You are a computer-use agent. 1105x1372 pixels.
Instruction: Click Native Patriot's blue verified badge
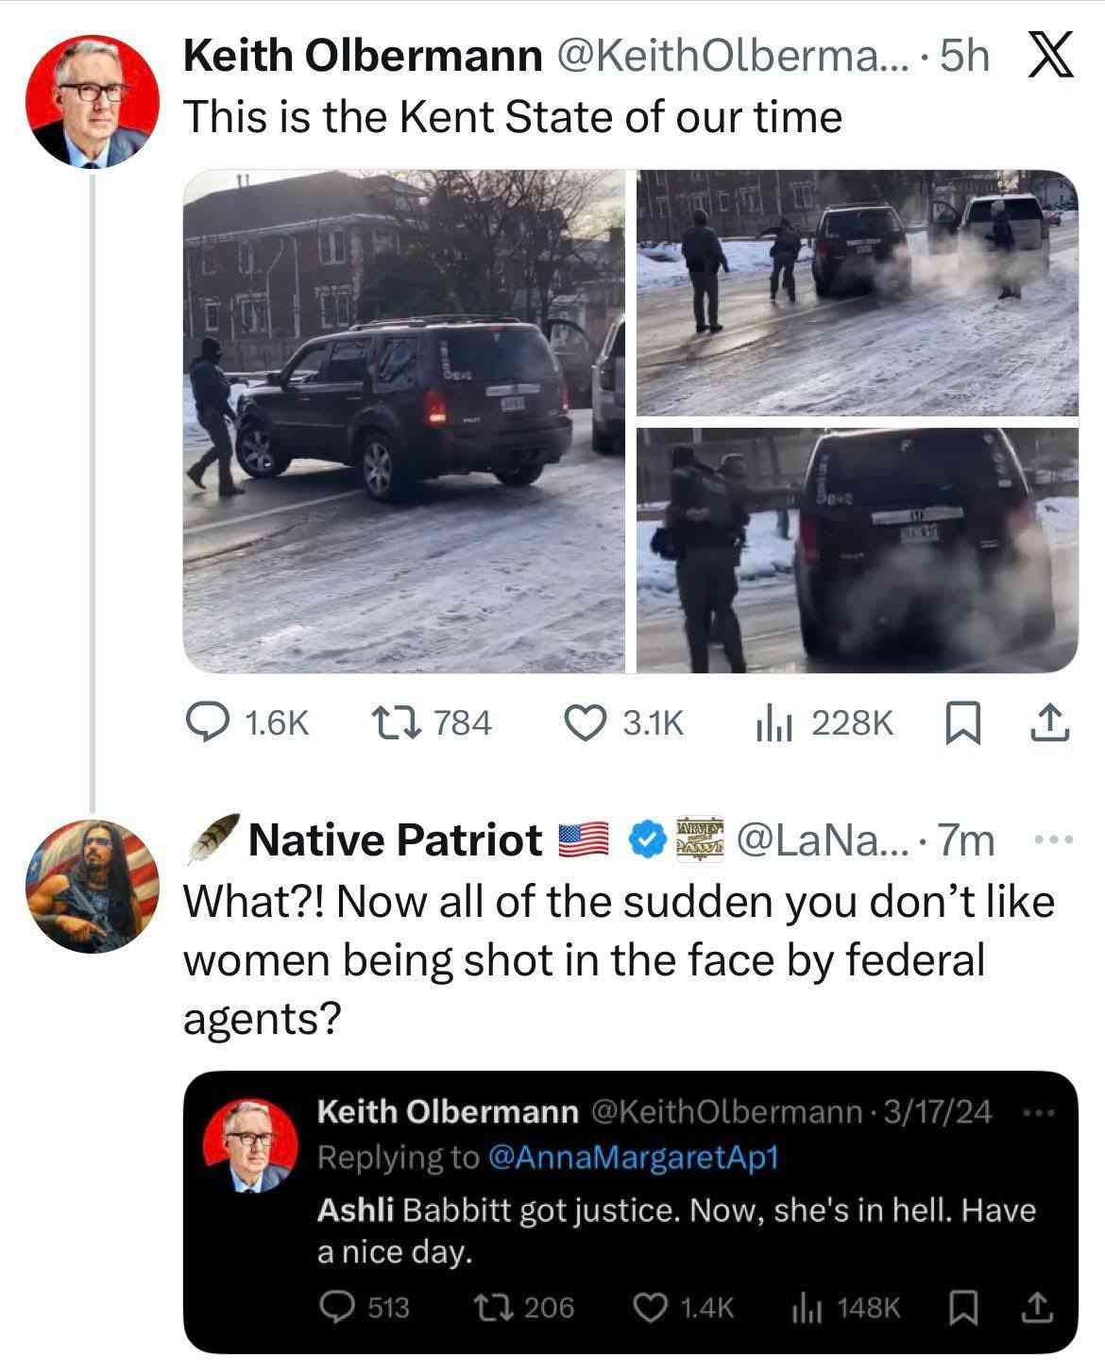646,839
